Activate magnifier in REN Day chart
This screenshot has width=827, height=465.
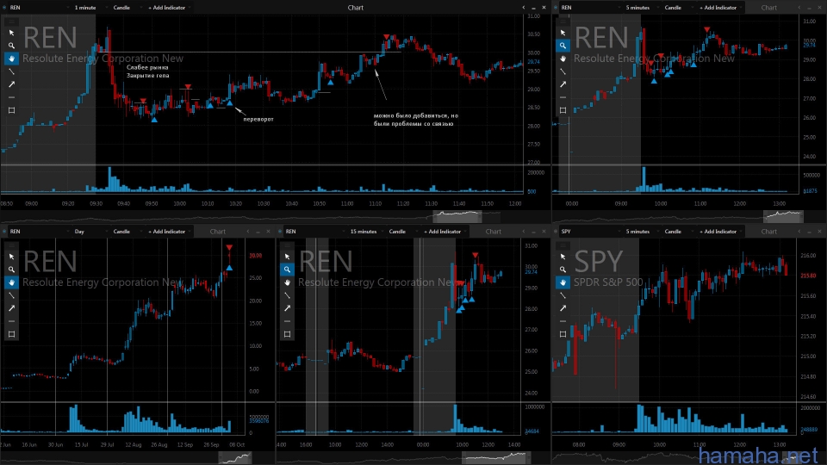point(11,270)
